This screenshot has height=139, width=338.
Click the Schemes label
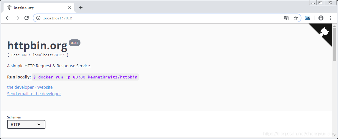point(14,117)
